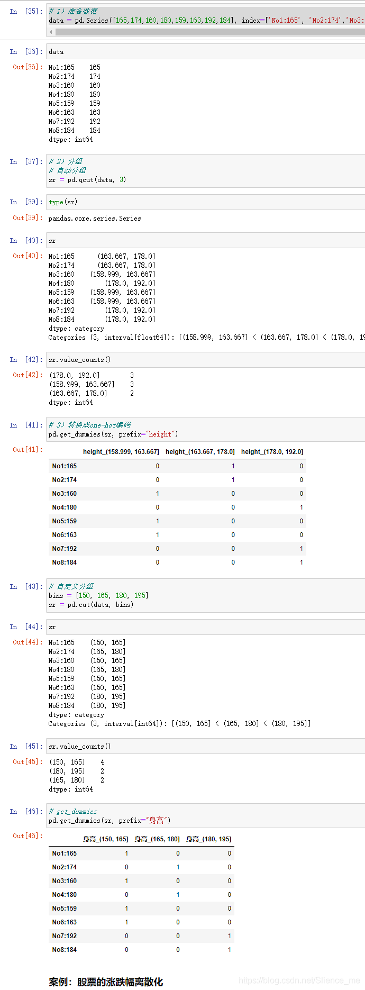Click the second sr.value_counts() cell In [45]
The image size is (365, 990).
coord(206,747)
